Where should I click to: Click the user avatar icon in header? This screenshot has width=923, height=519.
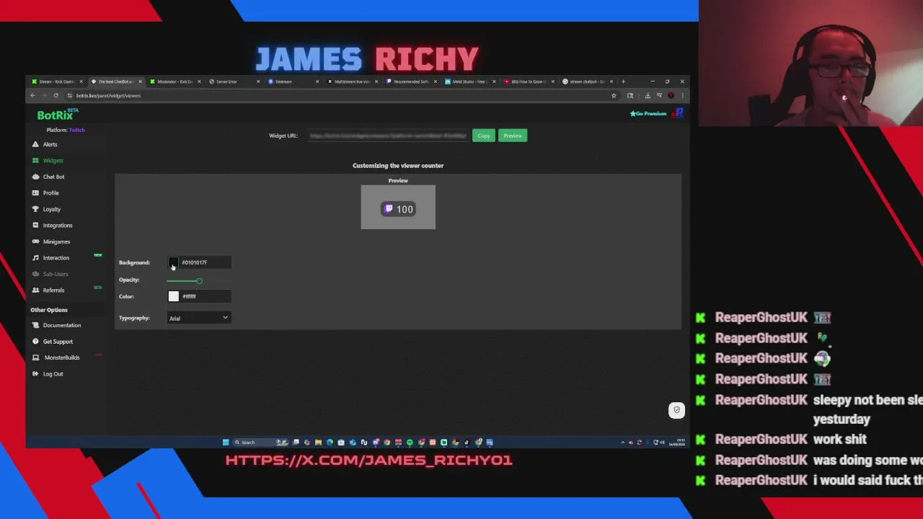[677, 113]
